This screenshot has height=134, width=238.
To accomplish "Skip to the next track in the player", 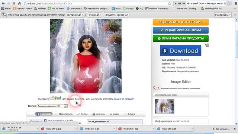I will point(184,3).
